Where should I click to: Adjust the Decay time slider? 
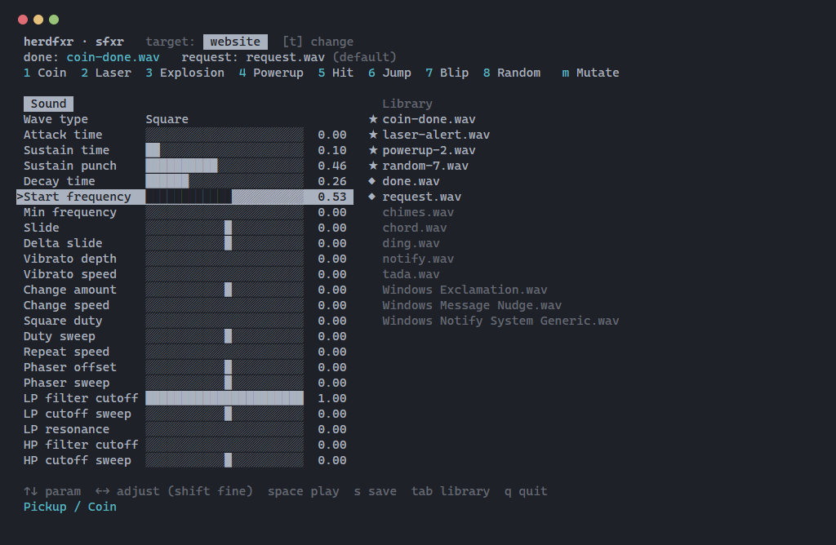tap(225, 181)
